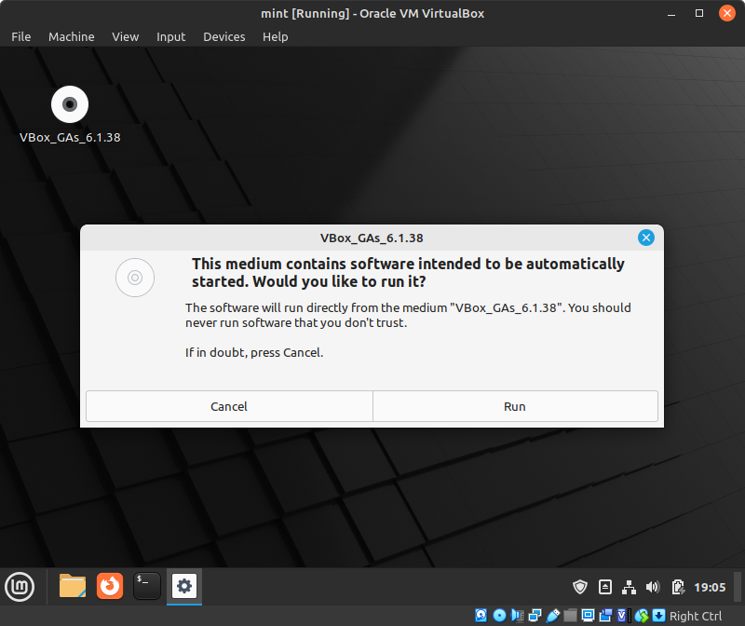Open the File menu
The height and width of the screenshot is (626, 745).
[x=20, y=36]
